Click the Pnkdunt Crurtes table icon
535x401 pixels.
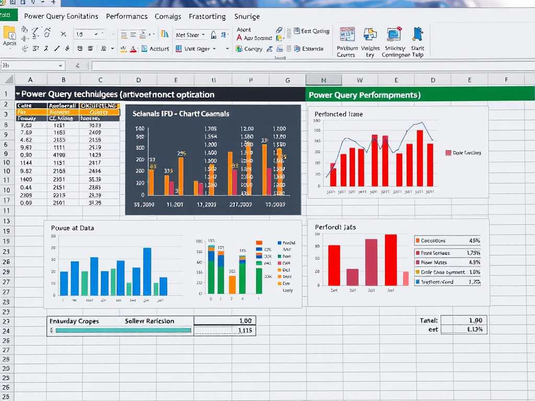tap(346, 34)
